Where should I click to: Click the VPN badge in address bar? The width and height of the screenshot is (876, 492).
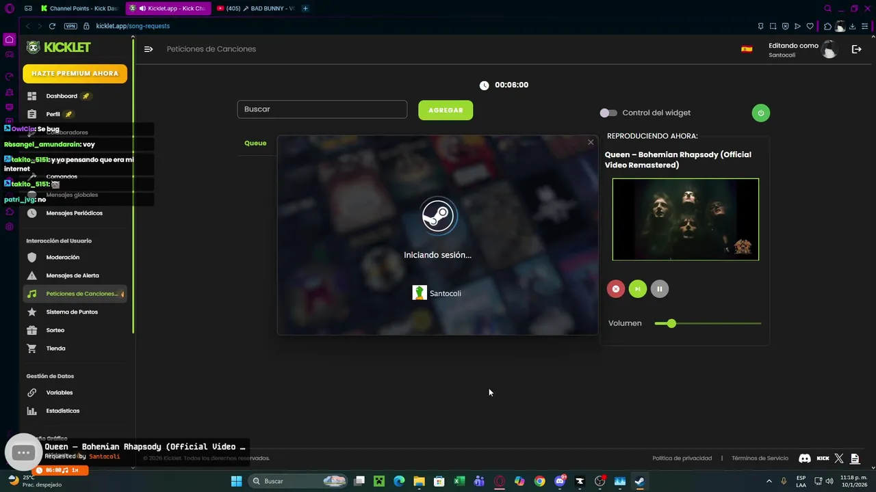70,26
